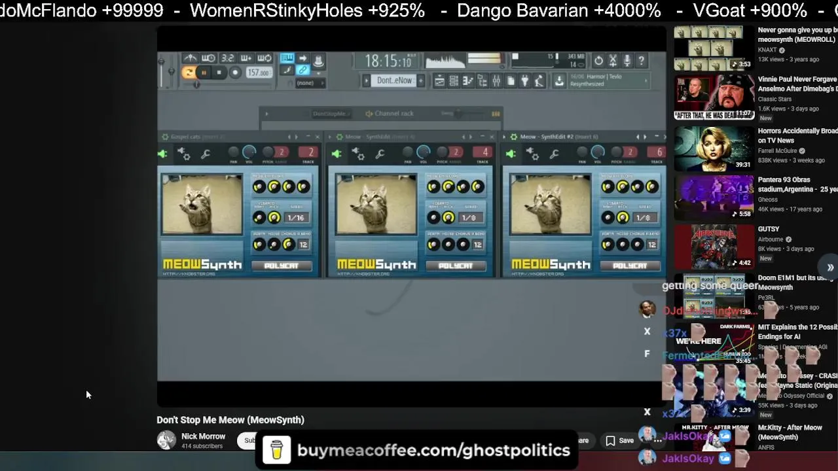Click Gospel cats track number 2
Image resolution: width=838 pixels, height=471 pixels.
pos(308,152)
